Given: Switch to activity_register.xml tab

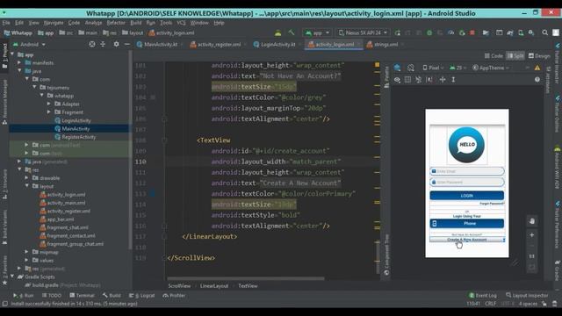Looking at the screenshot, I should [x=219, y=45].
